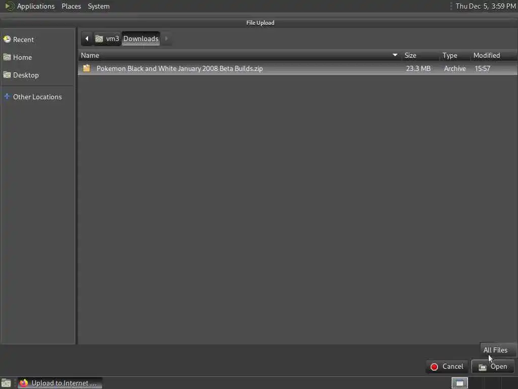The height and width of the screenshot is (389, 518).
Task: Click the Desktop folder icon in sidebar
Action: pyautogui.click(x=7, y=75)
